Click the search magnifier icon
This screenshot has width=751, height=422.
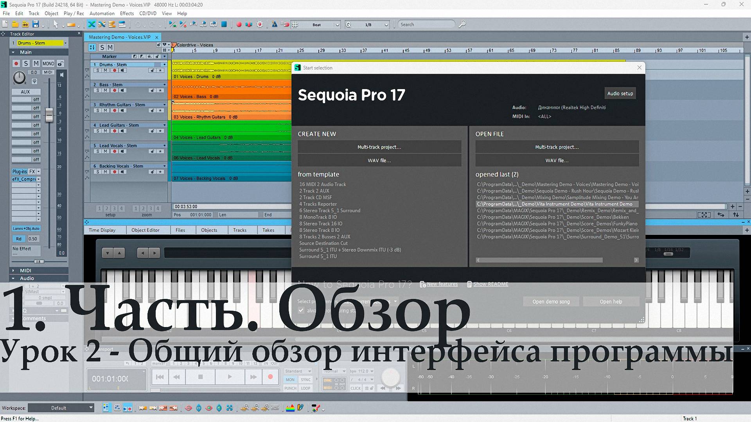(x=462, y=24)
